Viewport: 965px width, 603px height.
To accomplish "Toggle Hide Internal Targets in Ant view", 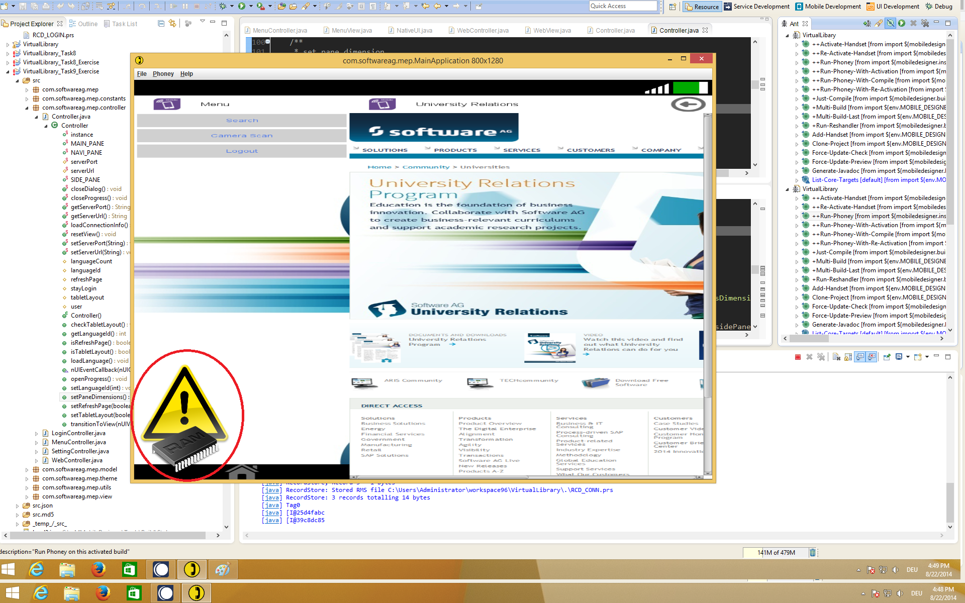I will point(890,23).
